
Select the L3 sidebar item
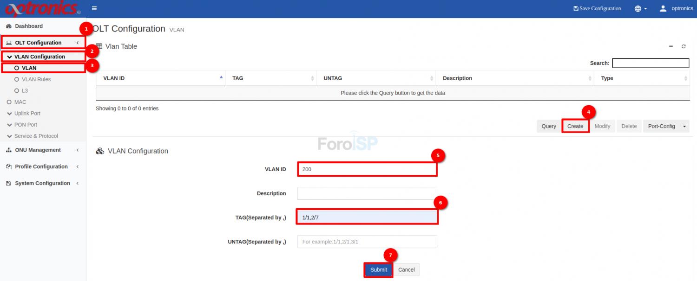pos(25,91)
